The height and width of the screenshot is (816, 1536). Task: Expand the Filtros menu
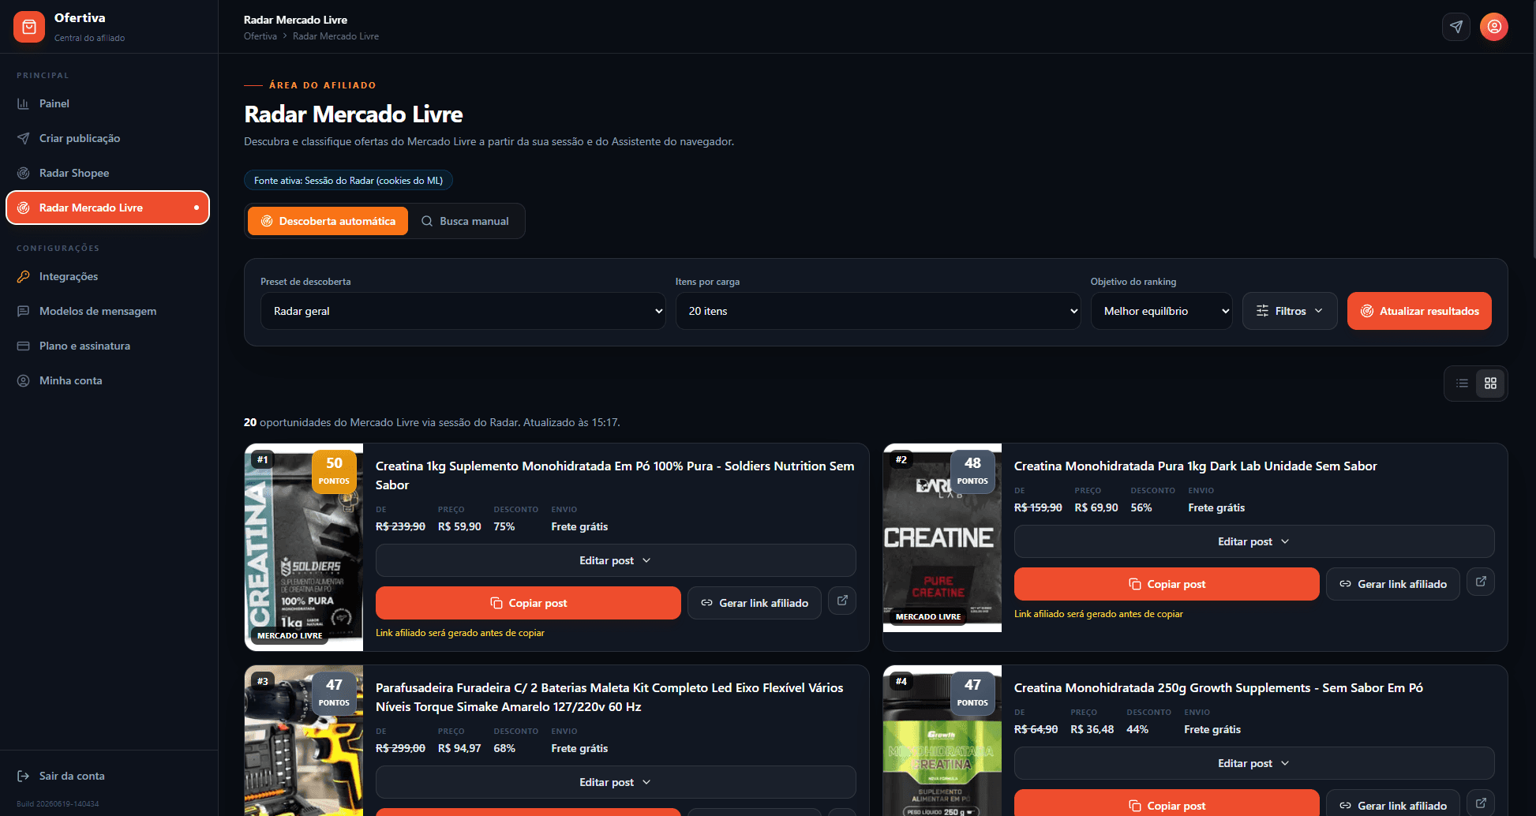point(1290,311)
